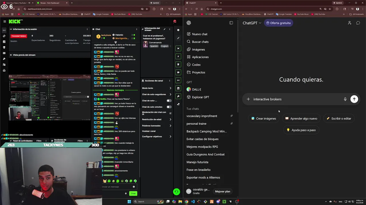Toggle the Chat de solo-emotes switch

(169, 107)
